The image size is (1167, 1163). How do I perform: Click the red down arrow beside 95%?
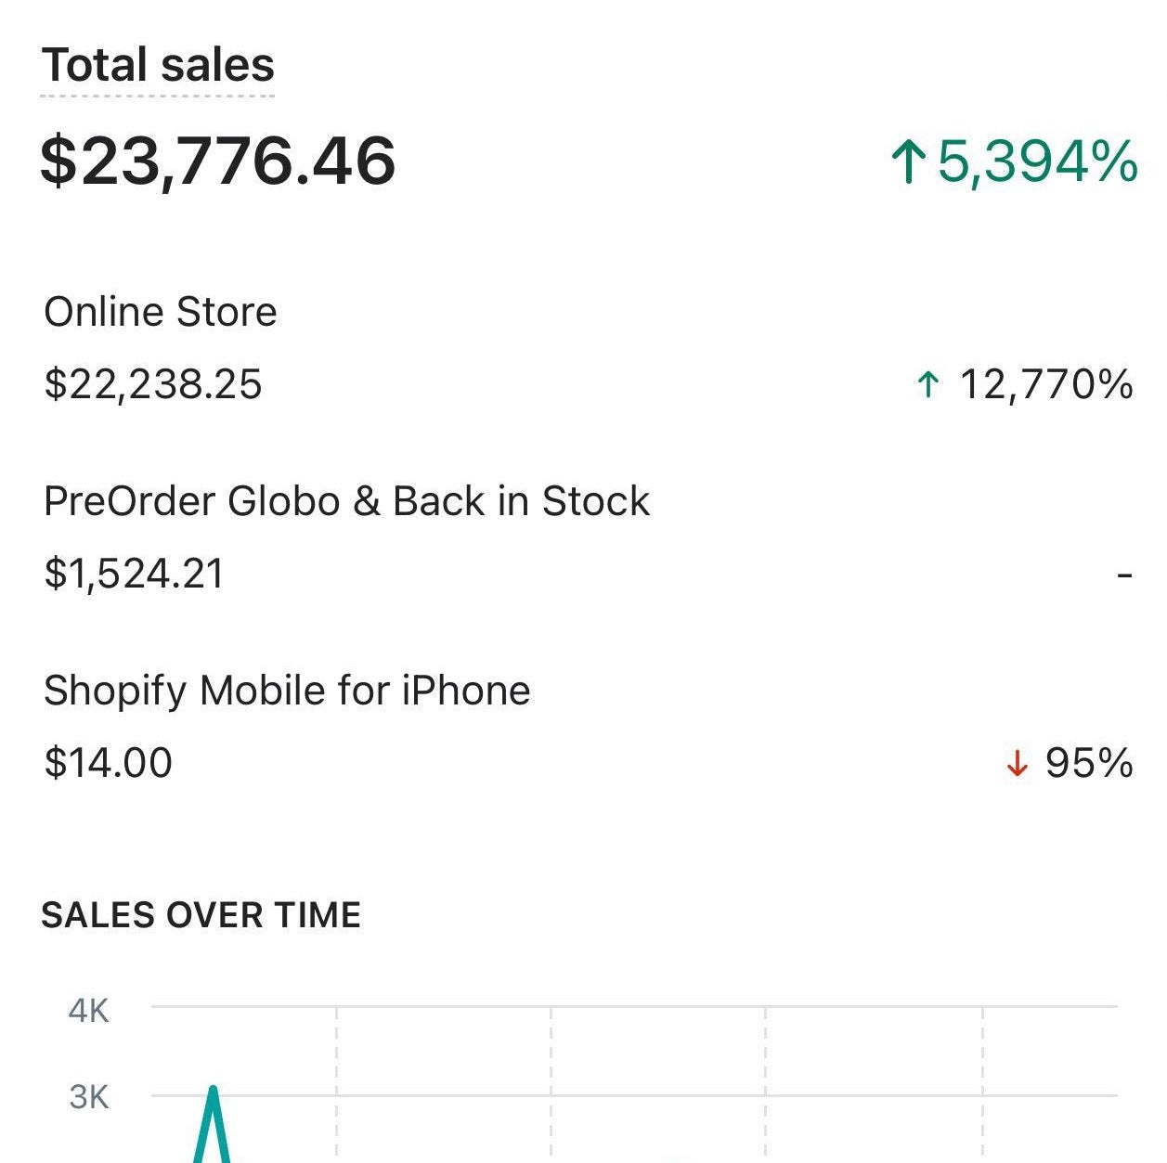tap(1018, 764)
